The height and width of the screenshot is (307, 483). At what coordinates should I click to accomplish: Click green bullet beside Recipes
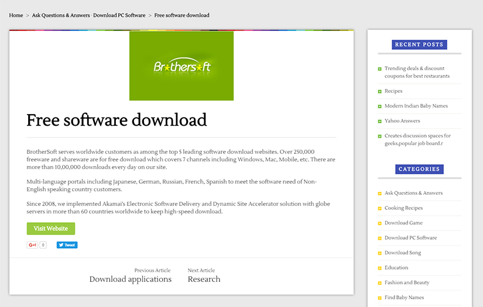pyautogui.click(x=379, y=91)
